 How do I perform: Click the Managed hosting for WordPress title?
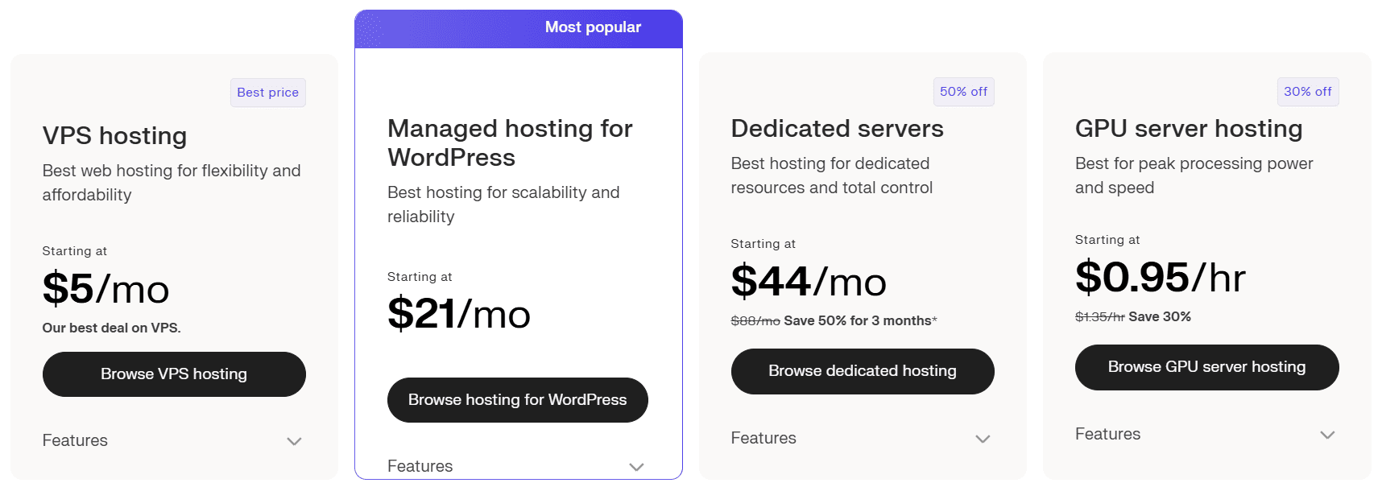(x=510, y=142)
